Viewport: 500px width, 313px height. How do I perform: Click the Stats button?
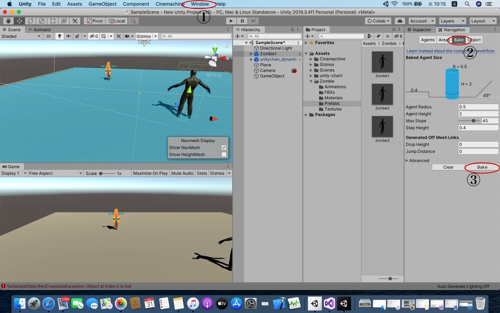(x=202, y=173)
